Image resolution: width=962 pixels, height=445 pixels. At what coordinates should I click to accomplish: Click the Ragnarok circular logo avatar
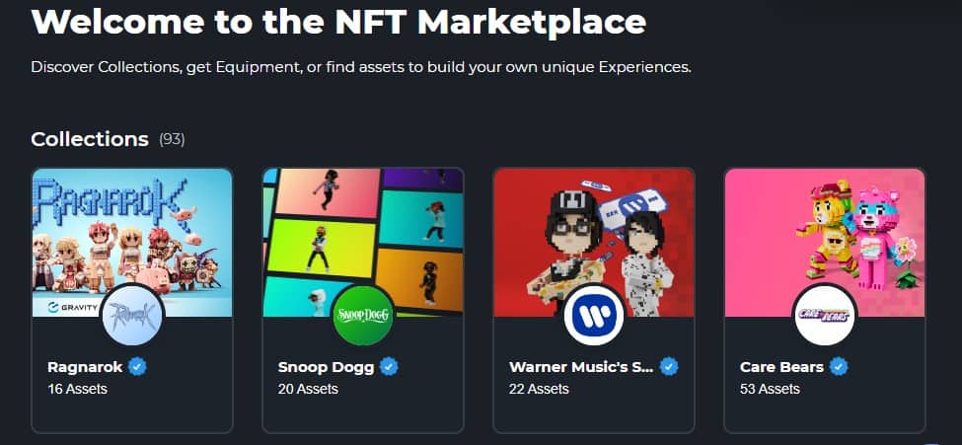coord(132,316)
